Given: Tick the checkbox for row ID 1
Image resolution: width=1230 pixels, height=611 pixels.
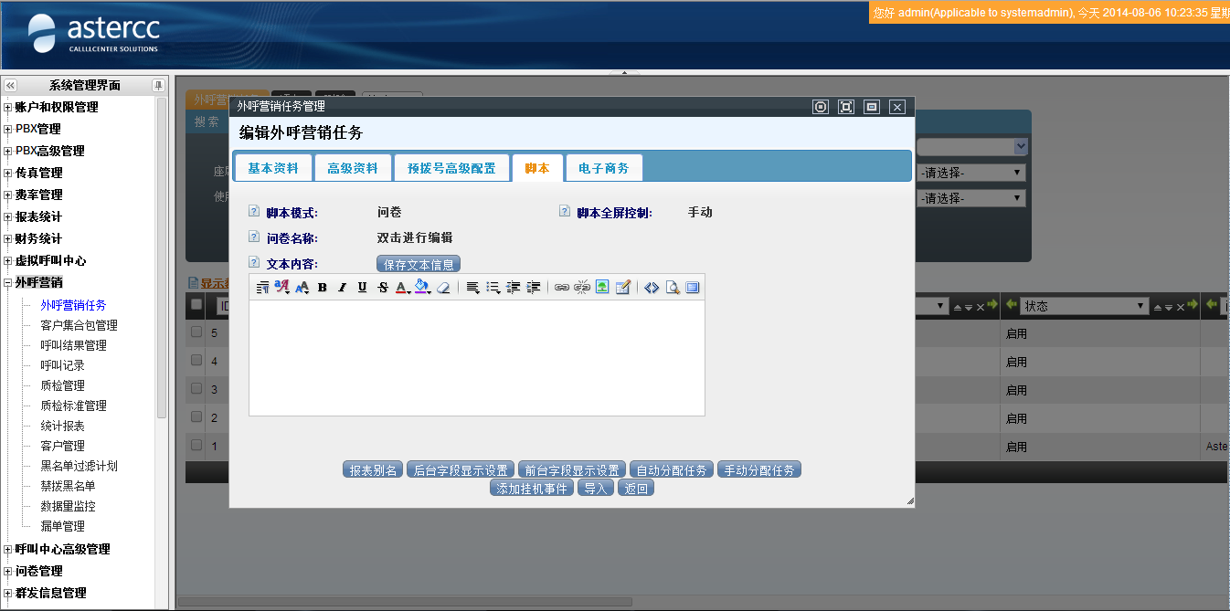Looking at the screenshot, I should coord(196,446).
